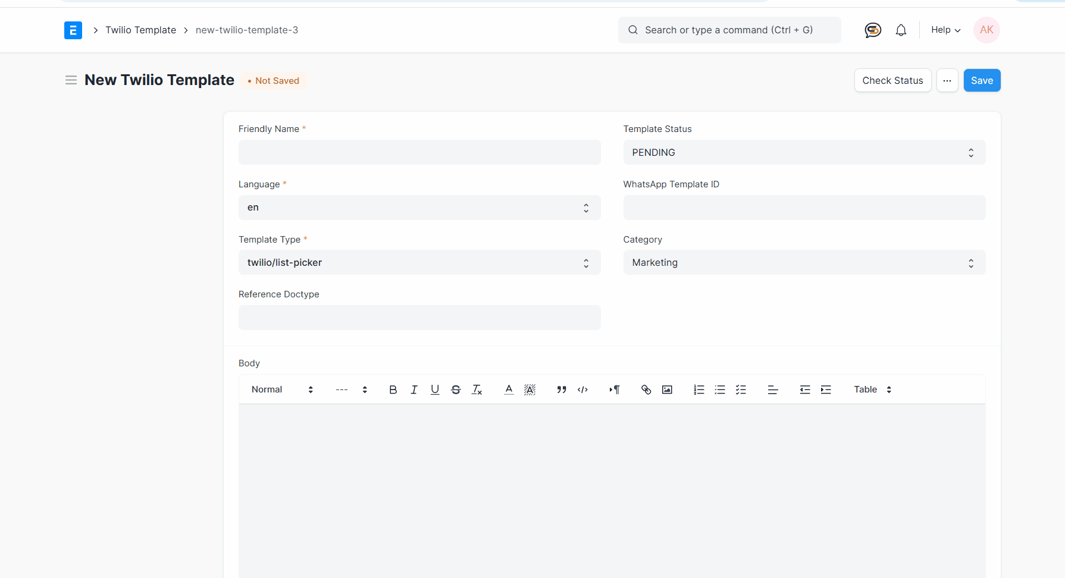Open the notifications bell
1065x578 pixels.
[901, 30]
